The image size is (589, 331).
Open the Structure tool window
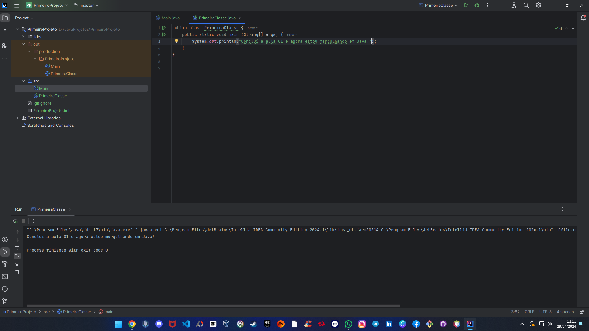point(5,46)
